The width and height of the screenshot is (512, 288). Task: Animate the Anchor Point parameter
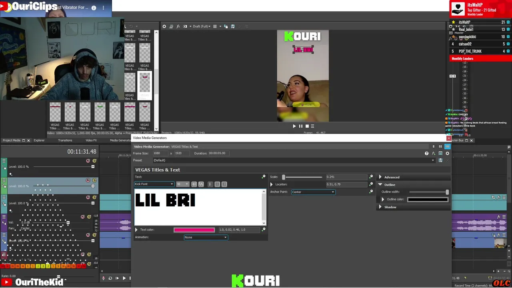(x=371, y=192)
